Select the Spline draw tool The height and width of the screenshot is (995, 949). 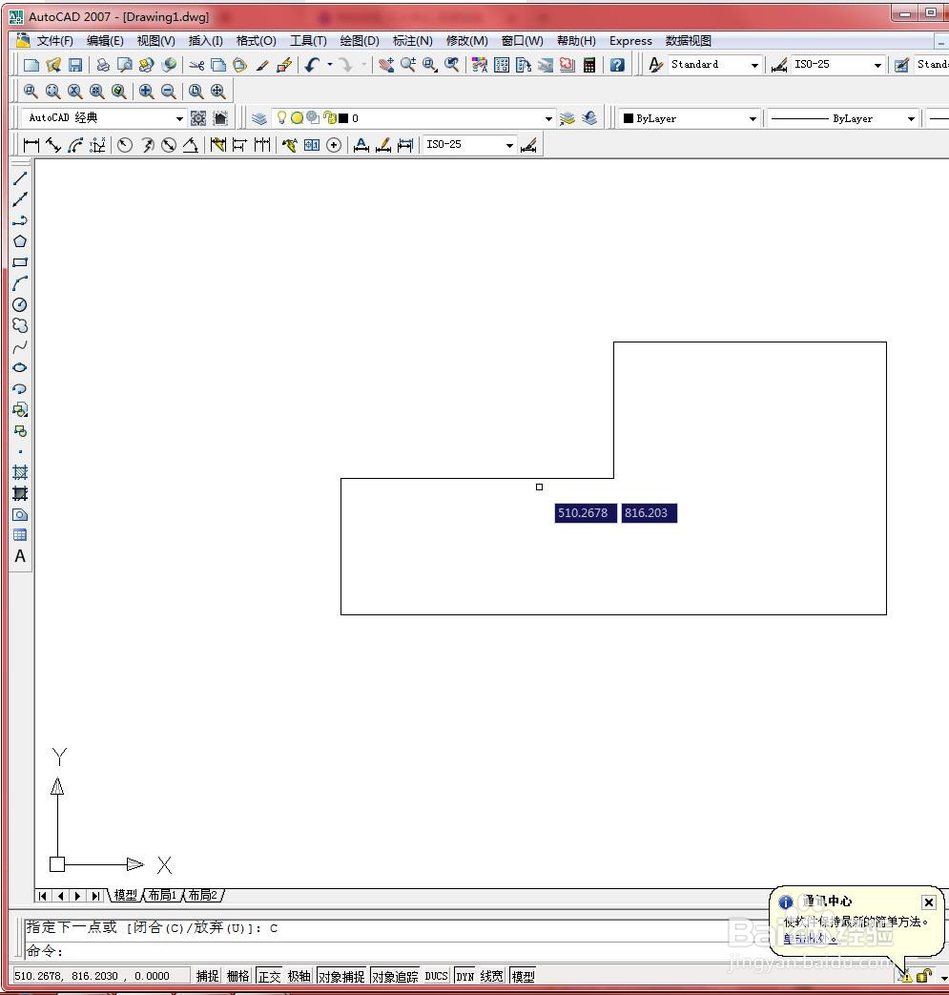click(x=20, y=346)
